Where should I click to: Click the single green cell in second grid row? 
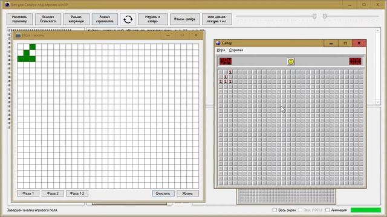tap(27, 53)
